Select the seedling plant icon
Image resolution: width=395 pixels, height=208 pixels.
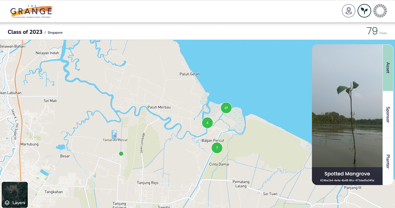click(x=364, y=11)
